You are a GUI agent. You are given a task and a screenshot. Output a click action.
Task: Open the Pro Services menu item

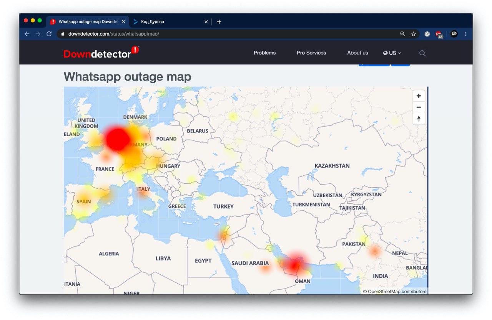click(x=311, y=53)
